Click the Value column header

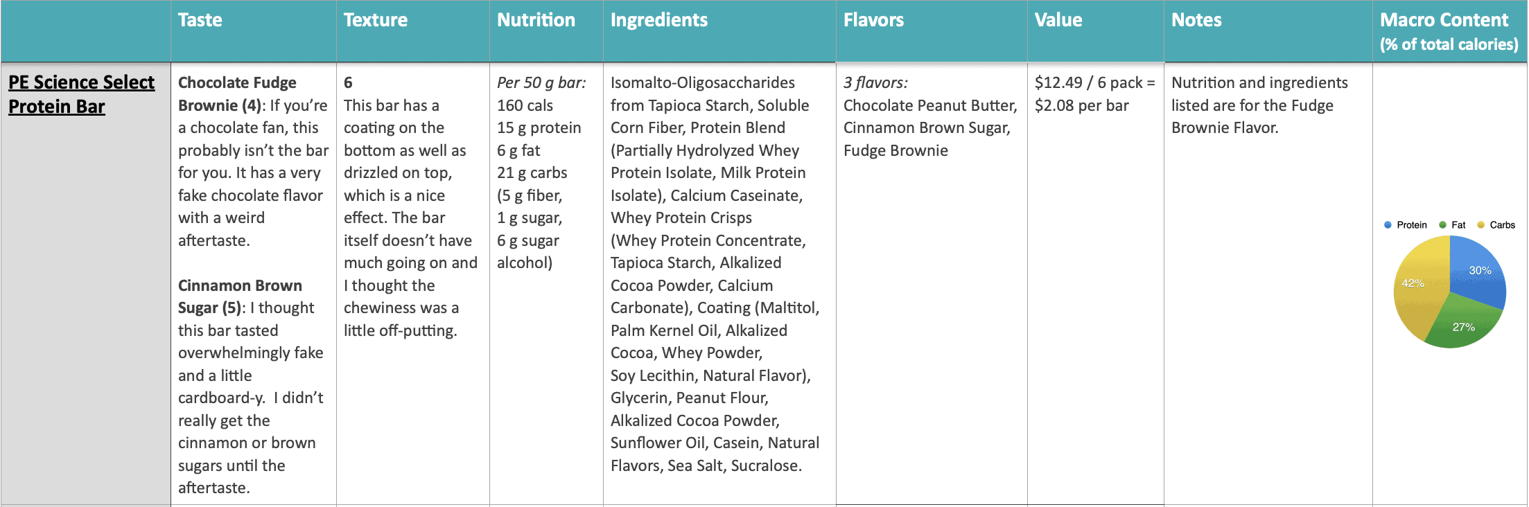point(1058,20)
